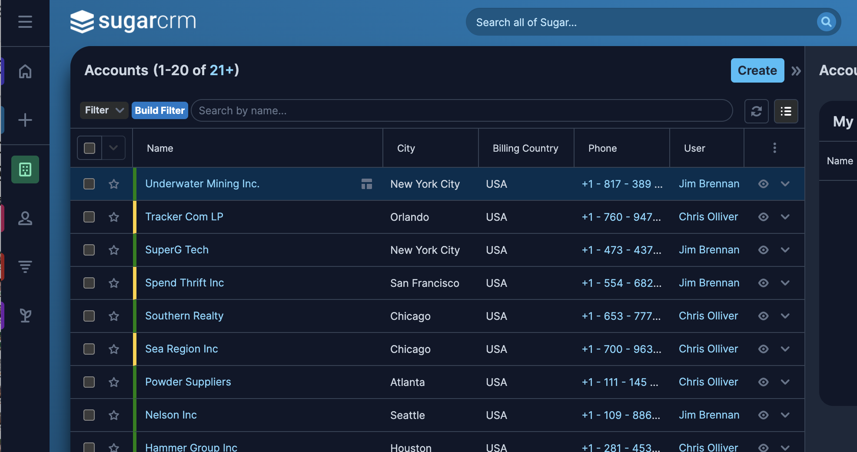This screenshot has height=452, width=857.
Task: Open the Filter dropdown
Action: 104,110
